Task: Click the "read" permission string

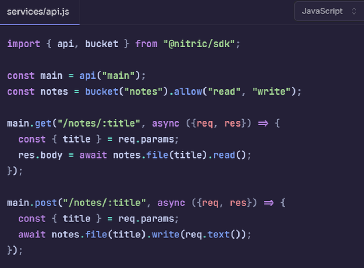Action: pos(223,91)
